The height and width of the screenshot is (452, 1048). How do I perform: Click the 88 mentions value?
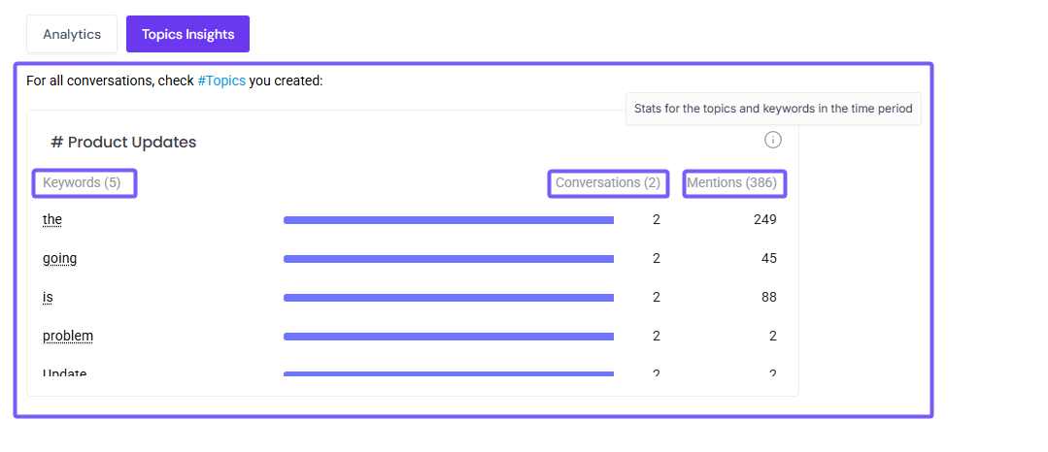click(768, 298)
